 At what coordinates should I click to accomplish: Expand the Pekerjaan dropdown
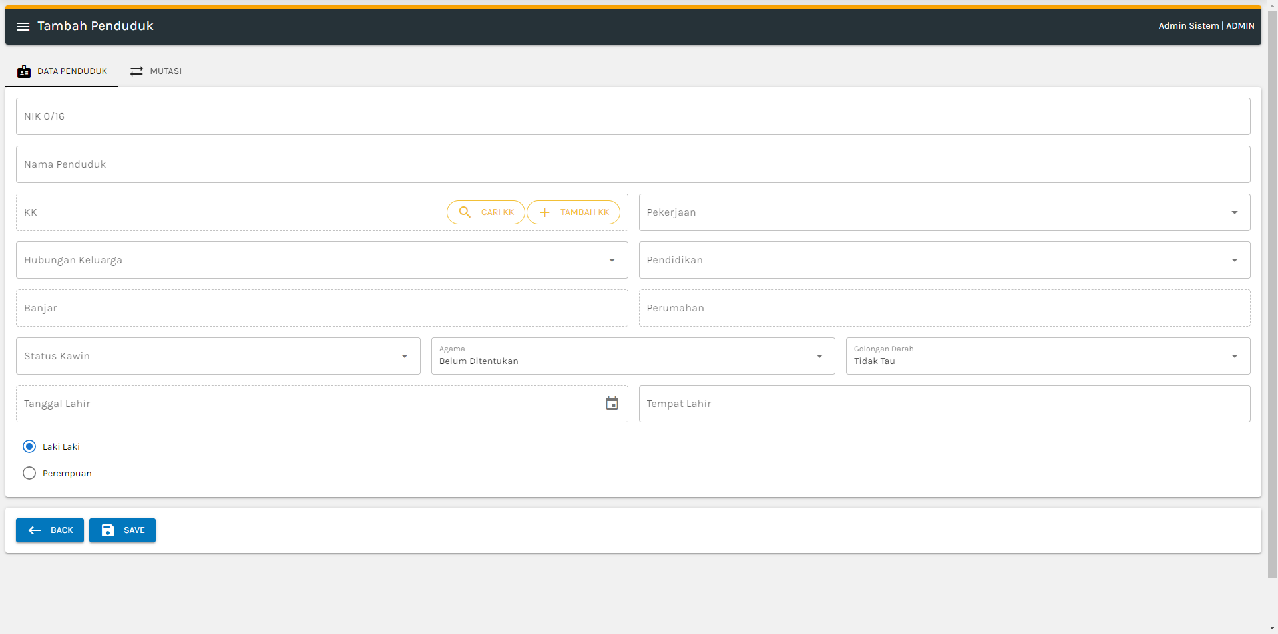[x=1234, y=212]
